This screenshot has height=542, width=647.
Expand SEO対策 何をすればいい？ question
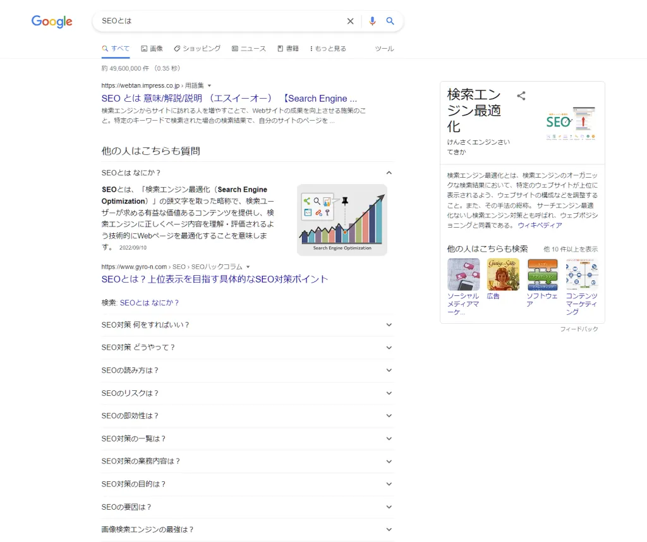click(x=248, y=324)
